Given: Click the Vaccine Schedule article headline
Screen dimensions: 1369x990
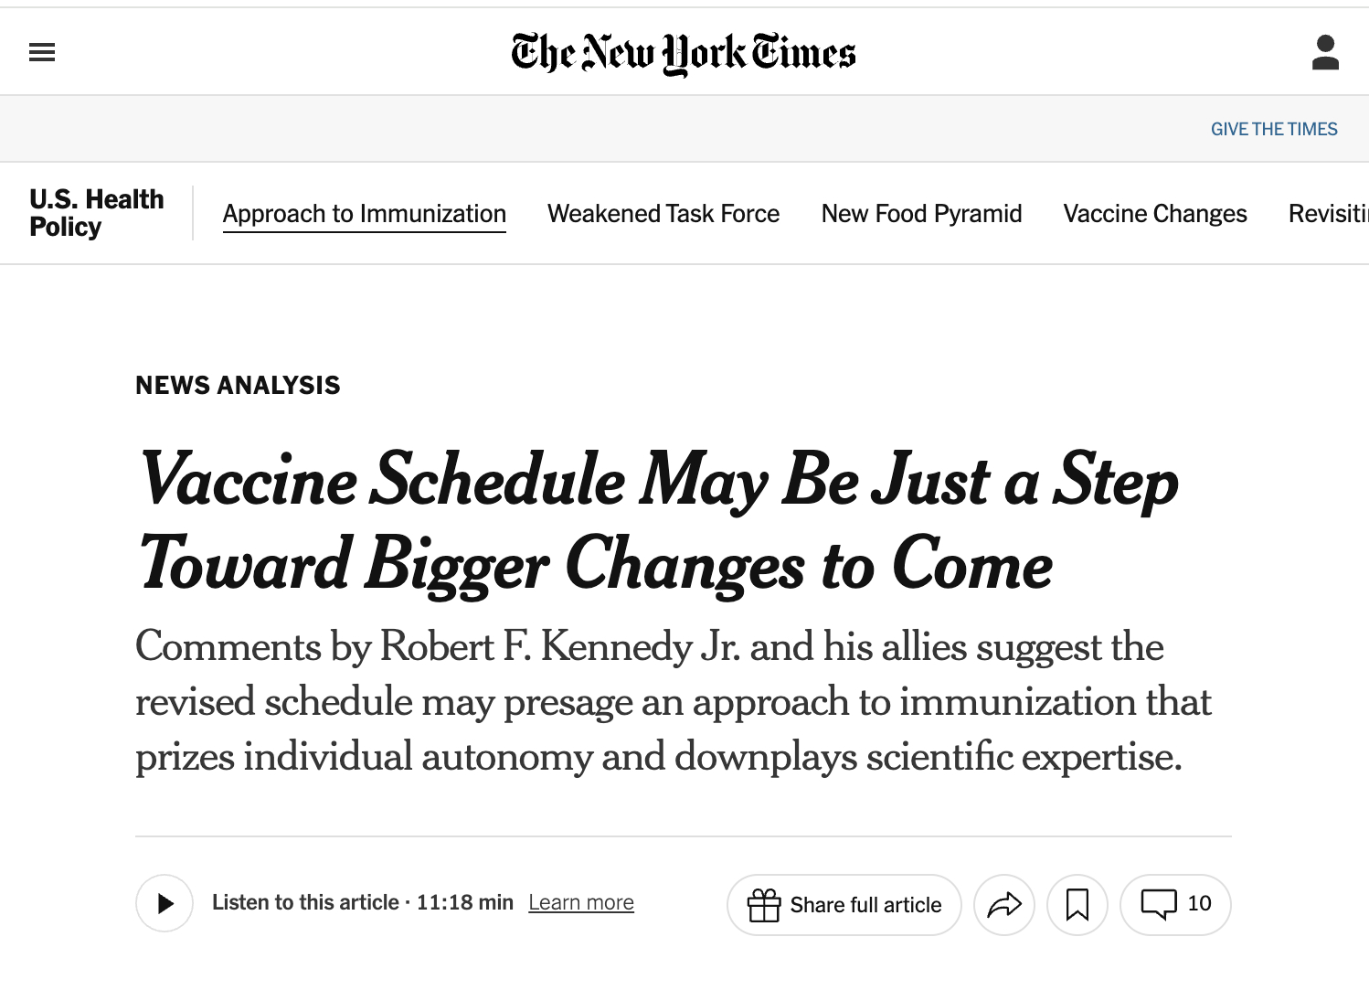Looking at the screenshot, I should point(658,521).
